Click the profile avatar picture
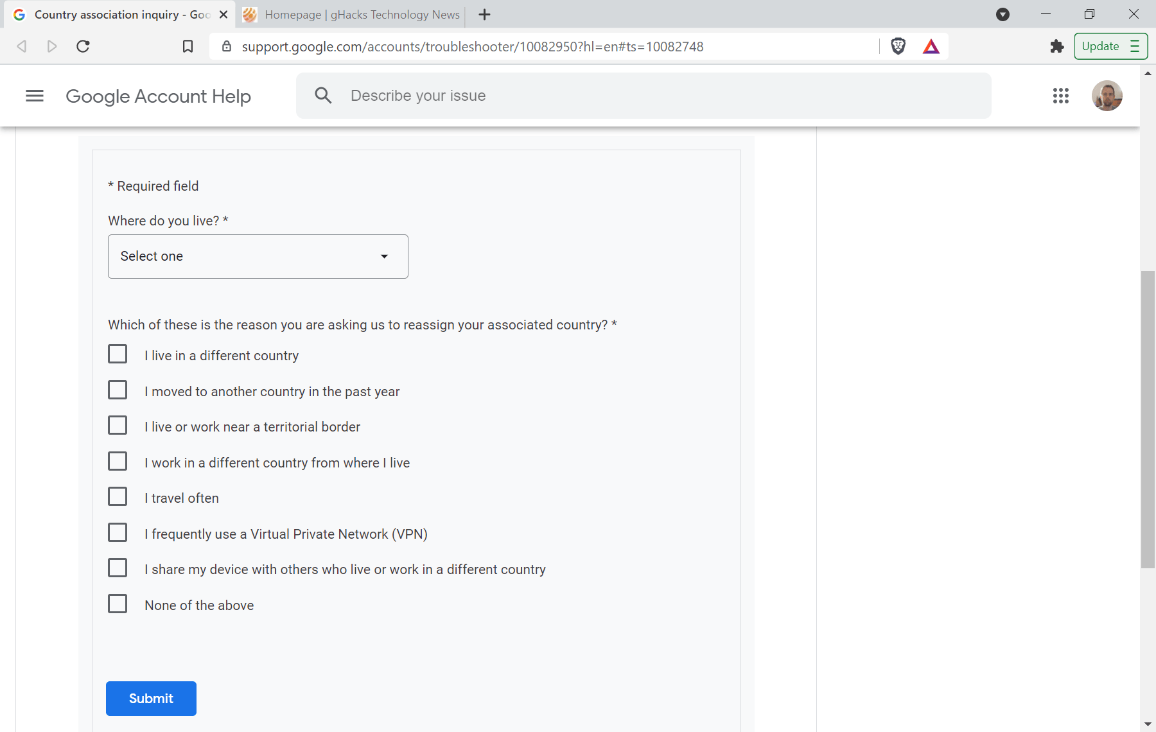The width and height of the screenshot is (1156, 732). (1107, 96)
